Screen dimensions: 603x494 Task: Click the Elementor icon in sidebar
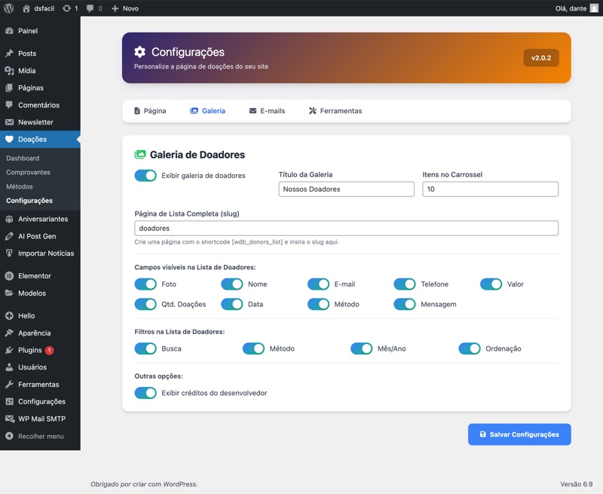(x=9, y=276)
